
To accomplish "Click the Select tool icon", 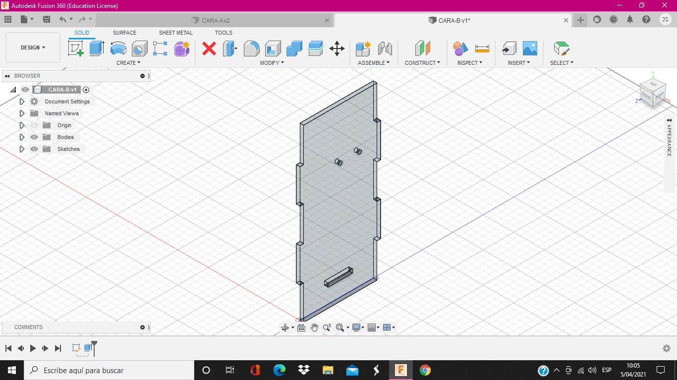I will (x=561, y=48).
